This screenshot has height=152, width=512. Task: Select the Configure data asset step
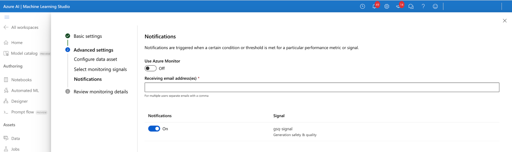pos(95,59)
